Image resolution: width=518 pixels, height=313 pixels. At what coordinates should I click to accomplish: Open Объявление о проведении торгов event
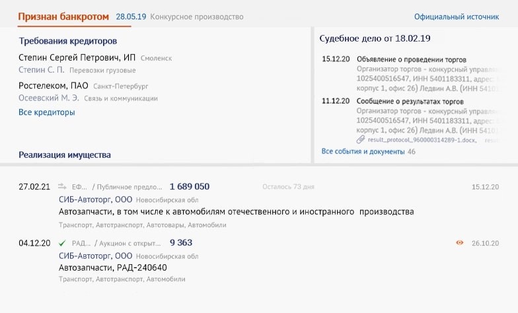click(x=411, y=59)
